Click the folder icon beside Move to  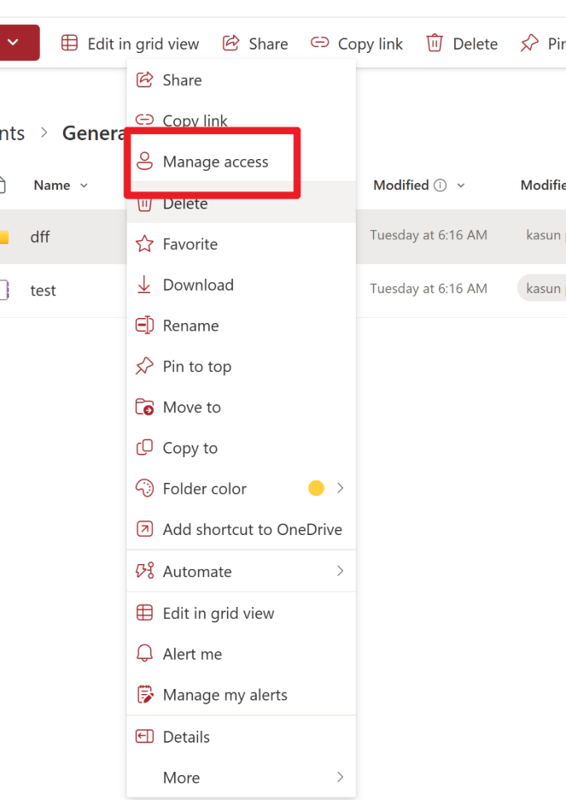pyautogui.click(x=144, y=407)
